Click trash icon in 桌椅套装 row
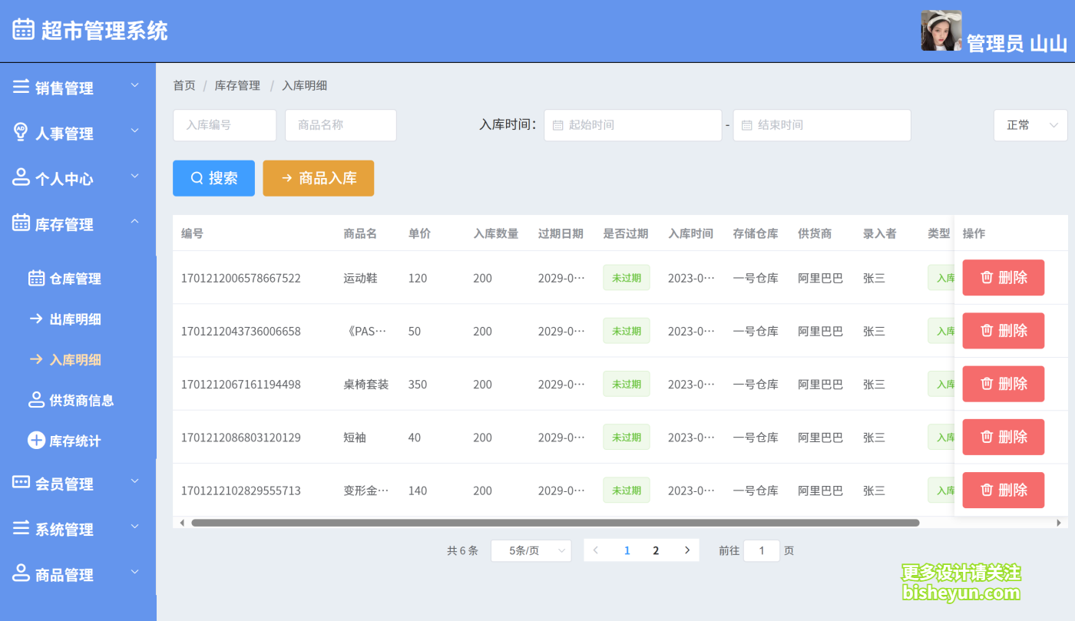This screenshot has width=1075, height=621. (987, 383)
